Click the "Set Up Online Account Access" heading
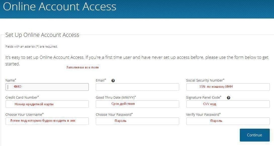This screenshot has width=274, height=146. [x=42, y=35]
